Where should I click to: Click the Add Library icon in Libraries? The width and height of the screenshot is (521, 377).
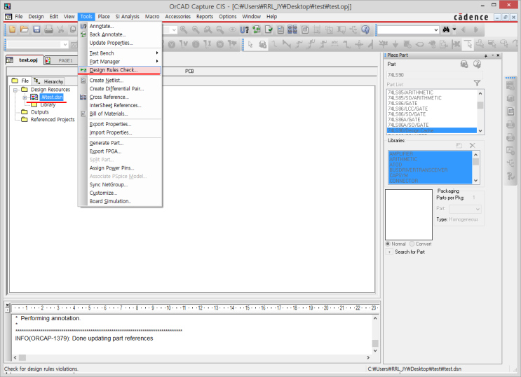pos(459,146)
